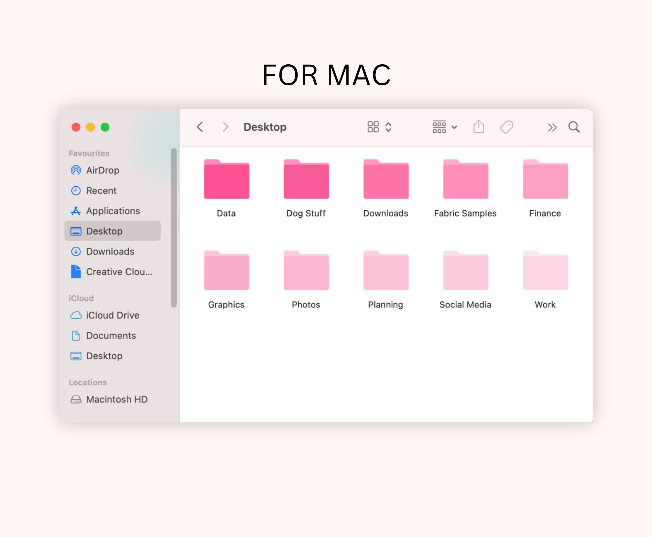Open Recent items from the sidebar

[x=101, y=191]
